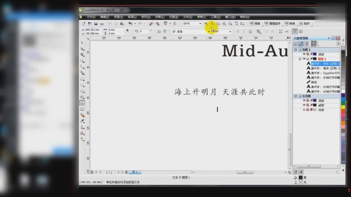The width and height of the screenshot is (351, 197).
Task: Click the Save icon in the toolbar
Action: click(x=96, y=24)
